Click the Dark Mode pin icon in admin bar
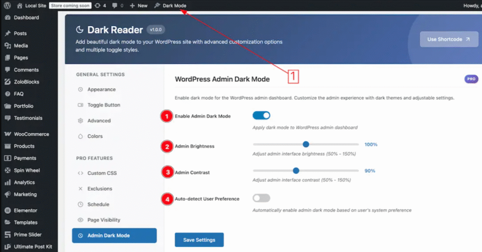This screenshot has height=252, width=482. [x=157, y=6]
